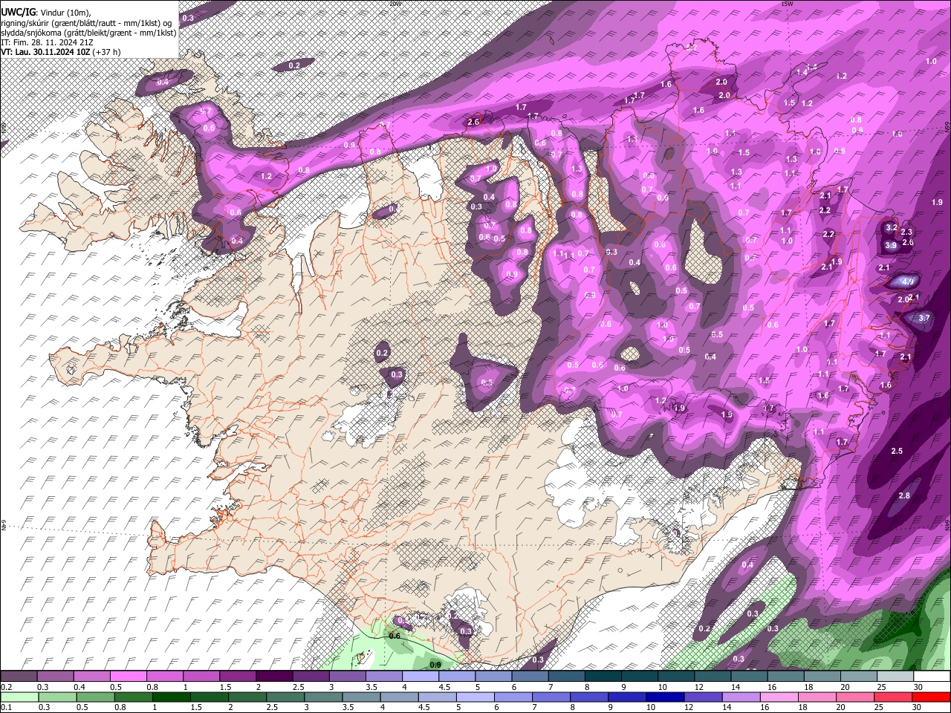Click the 3.9 precipitation value on the map
The image size is (951, 713).
(892, 245)
